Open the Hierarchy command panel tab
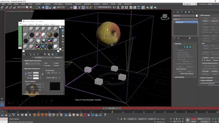The height and width of the screenshot is (123, 219). pyautogui.click(x=182, y=12)
